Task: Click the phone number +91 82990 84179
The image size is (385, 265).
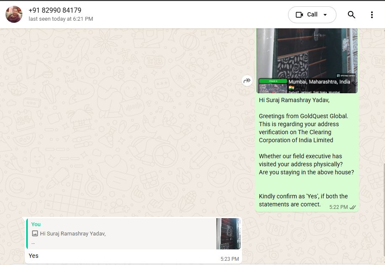Action: (x=55, y=10)
